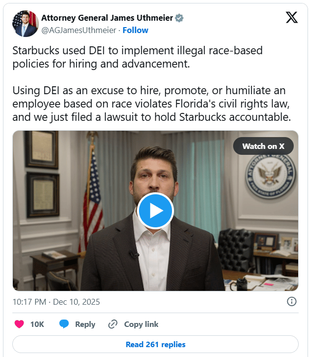310x357 pixels.
Task: Follow the Attorney General's account
Action: [135, 30]
